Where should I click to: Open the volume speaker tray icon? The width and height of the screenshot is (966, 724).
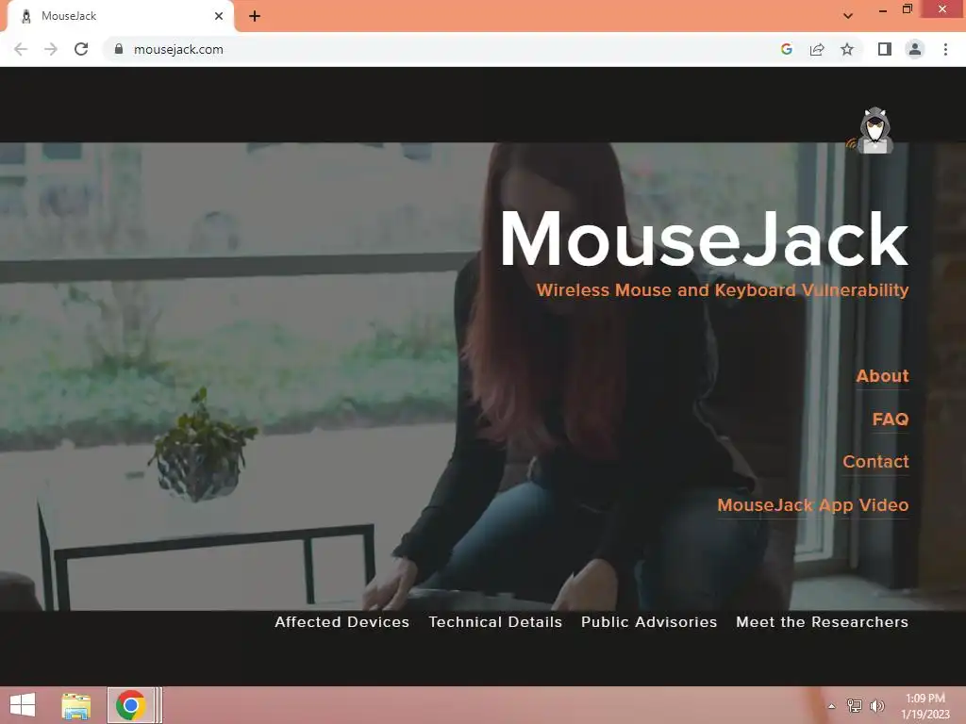tap(876, 706)
